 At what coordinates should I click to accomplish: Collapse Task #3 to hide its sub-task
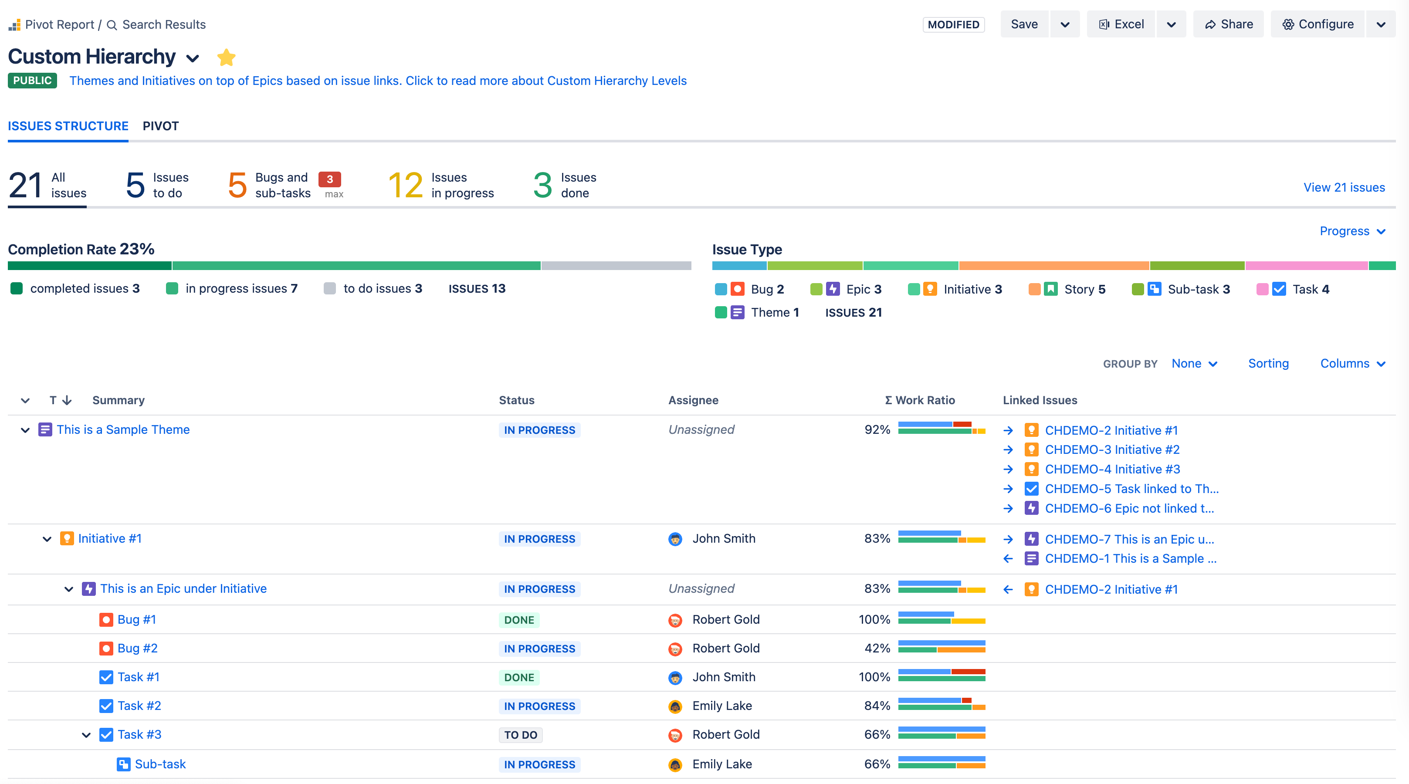click(x=86, y=735)
